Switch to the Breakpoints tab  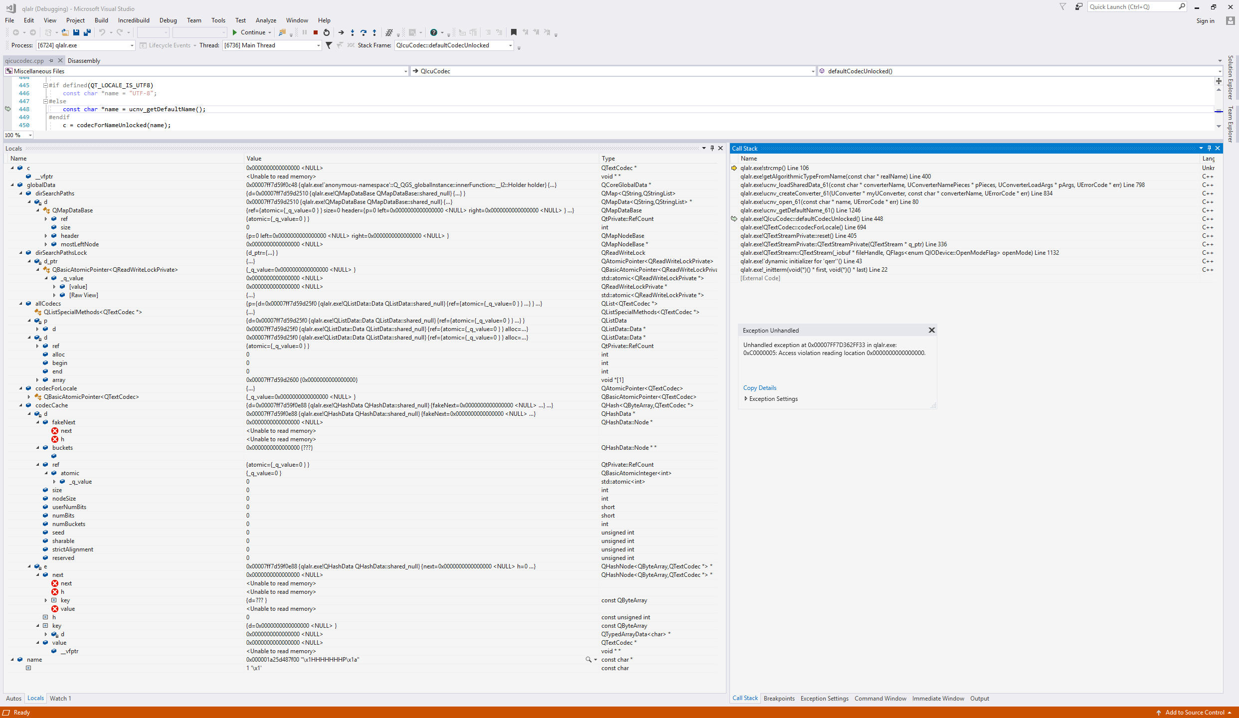point(779,699)
